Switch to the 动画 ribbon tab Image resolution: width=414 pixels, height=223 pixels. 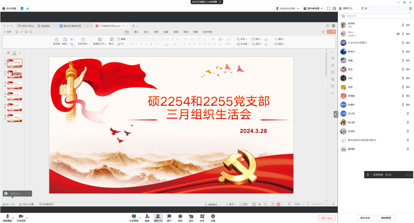pos(166,32)
